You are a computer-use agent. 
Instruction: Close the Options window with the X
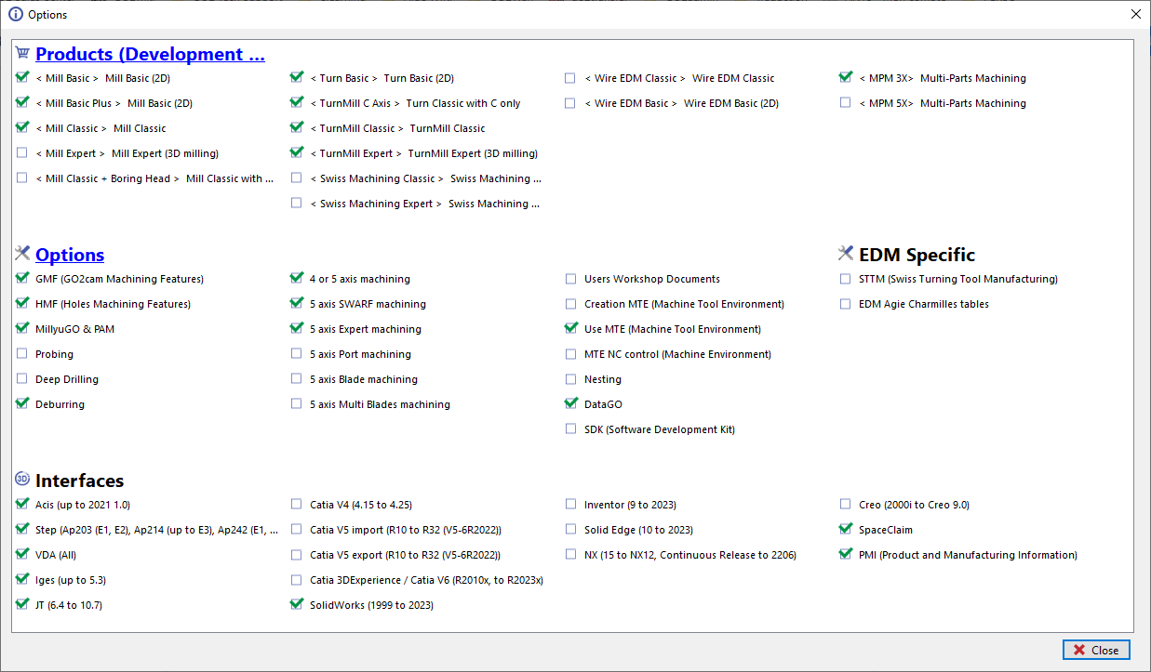(x=1135, y=15)
